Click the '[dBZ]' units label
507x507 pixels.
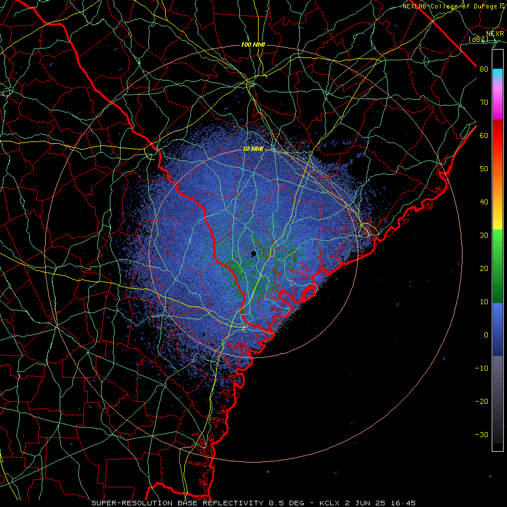478,39
